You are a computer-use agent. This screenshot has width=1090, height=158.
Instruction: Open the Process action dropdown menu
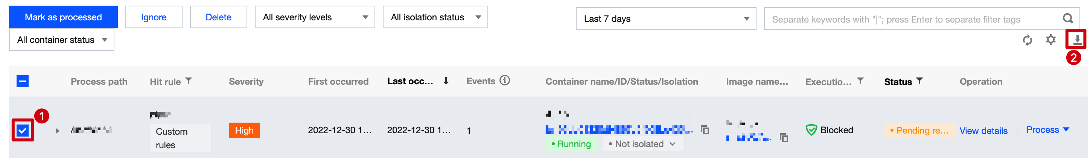pyautogui.click(x=1047, y=130)
